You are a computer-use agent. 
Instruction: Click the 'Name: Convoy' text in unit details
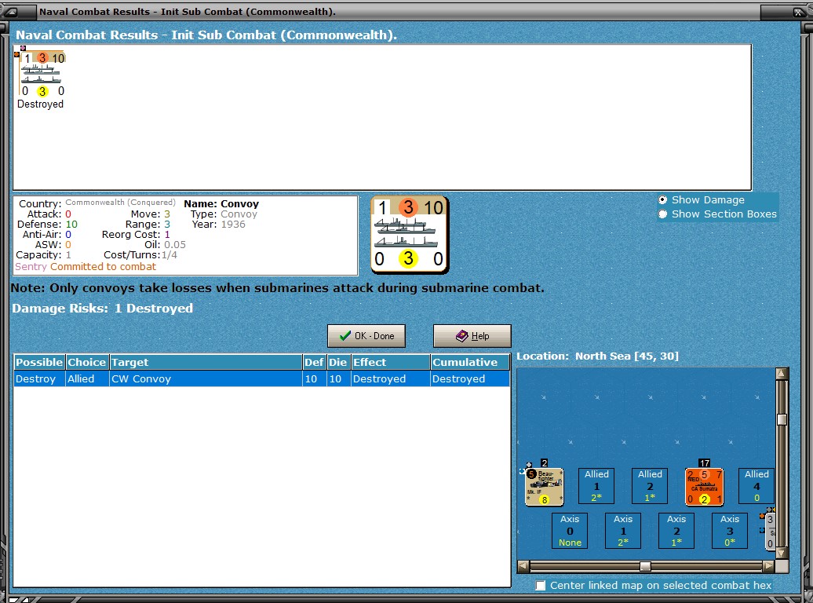221,204
